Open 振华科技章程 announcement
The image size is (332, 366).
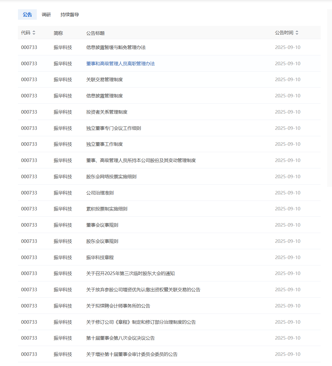click(100, 257)
